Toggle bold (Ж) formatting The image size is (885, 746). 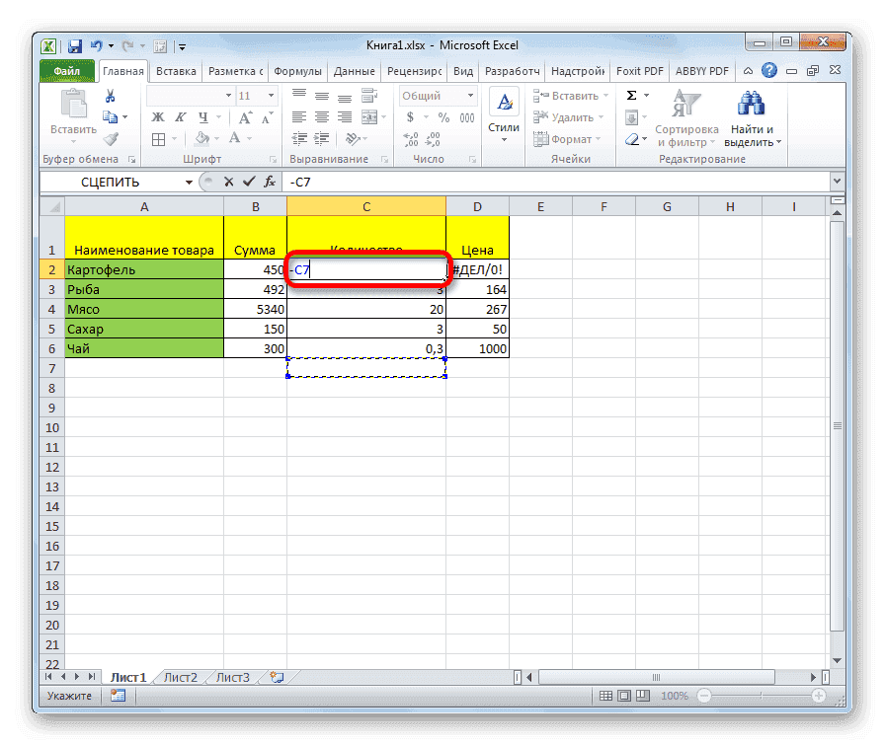pyautogui.click(x=157, y=116)
